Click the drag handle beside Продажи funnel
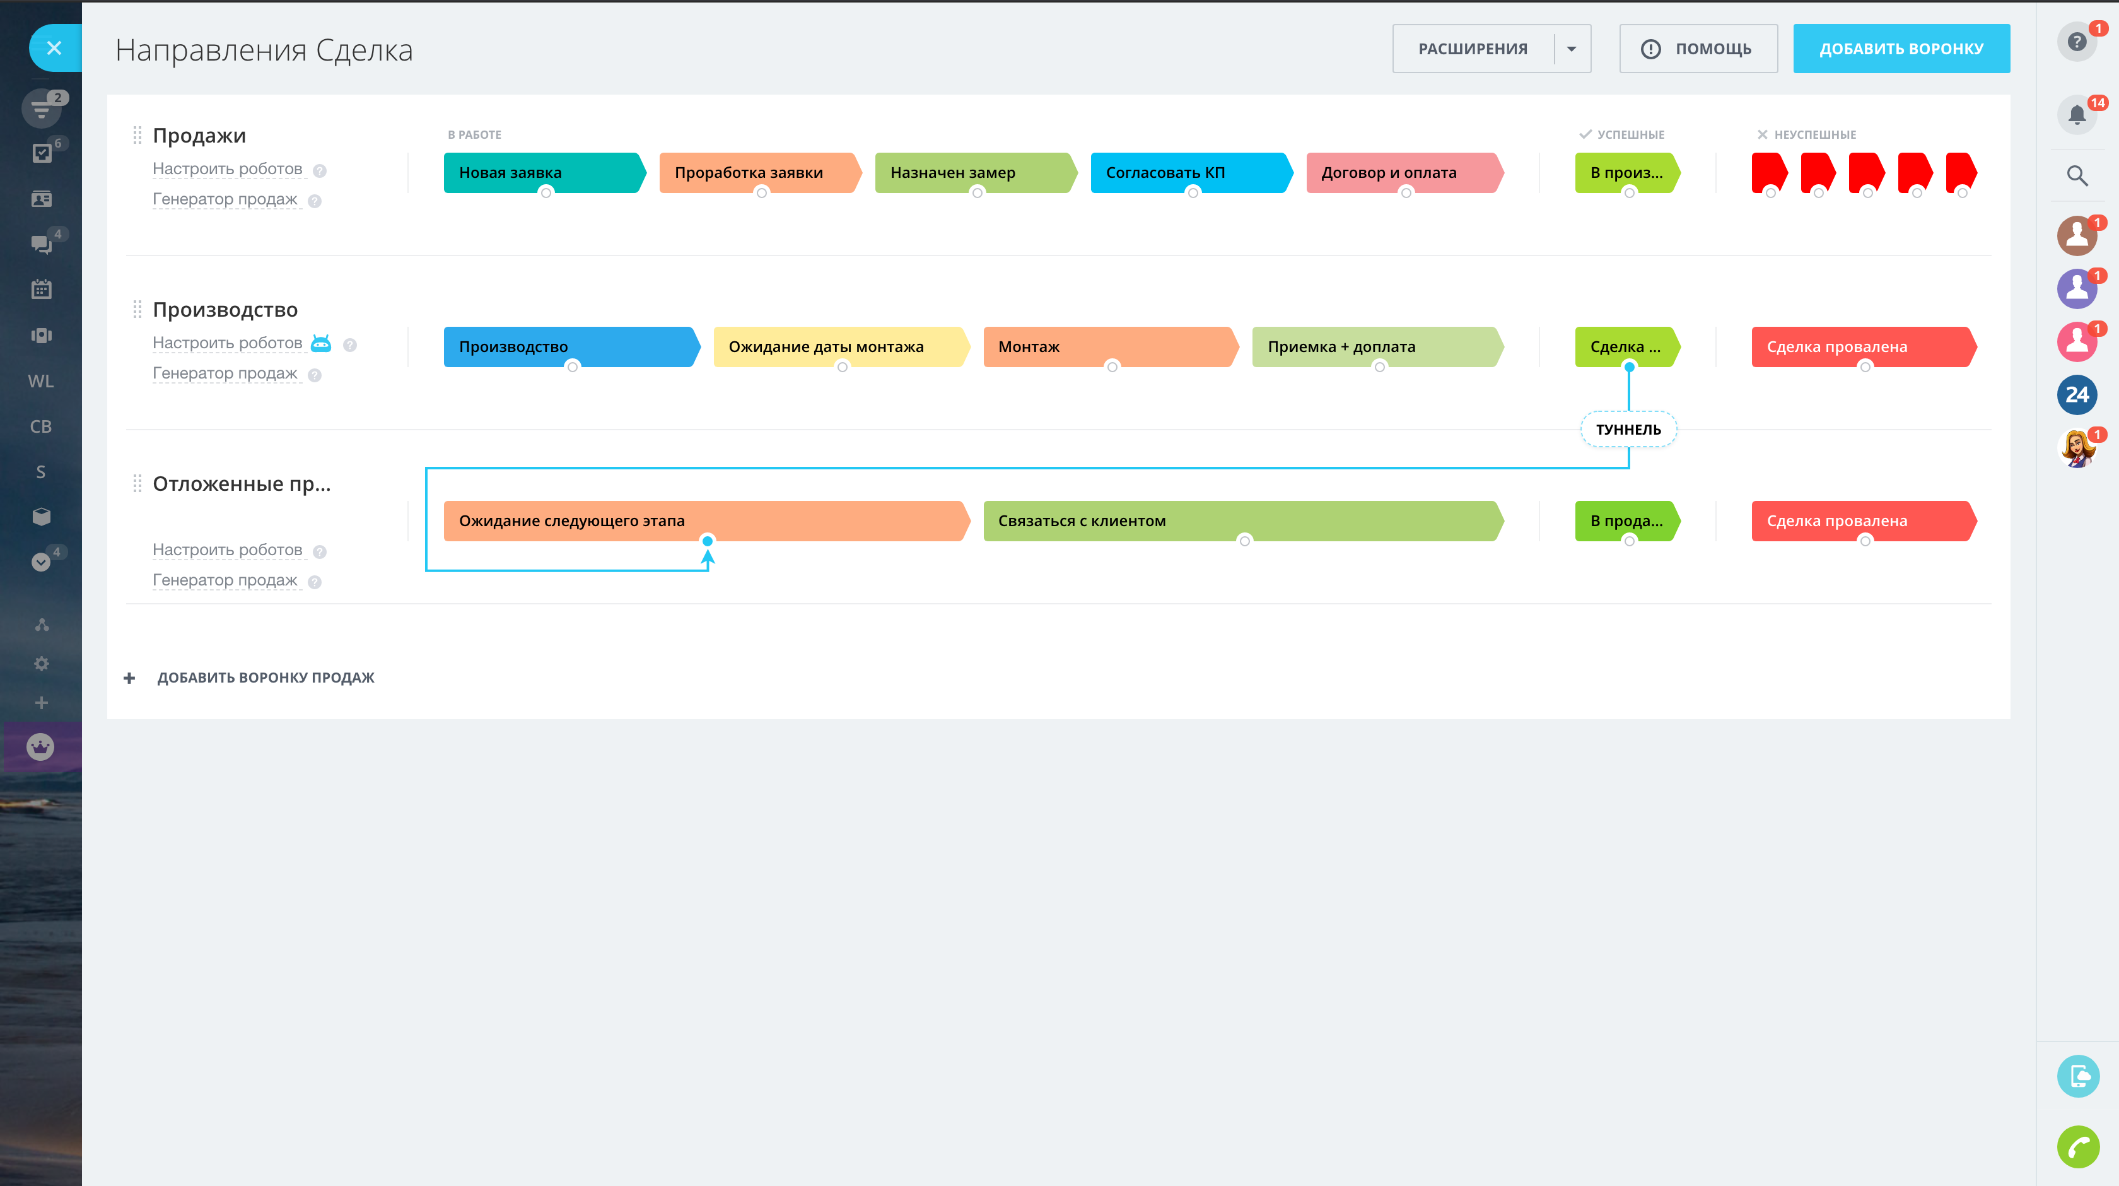 point(137,136)
